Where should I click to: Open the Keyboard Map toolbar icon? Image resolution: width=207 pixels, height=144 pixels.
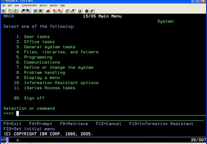tap(48, 11)
